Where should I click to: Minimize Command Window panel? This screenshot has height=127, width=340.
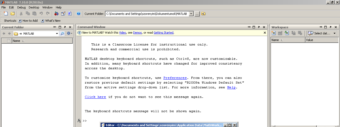(x=249, y=27)
